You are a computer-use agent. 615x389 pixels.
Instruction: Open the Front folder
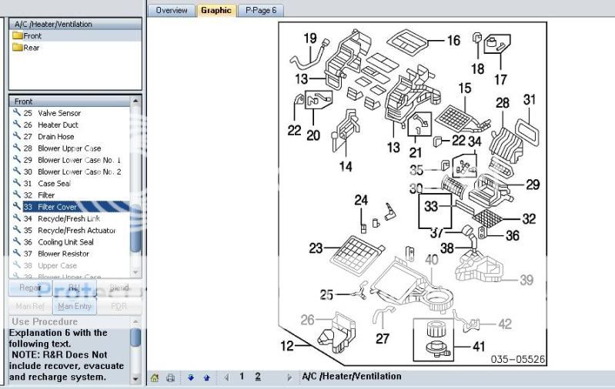click(x=32, y=36)
